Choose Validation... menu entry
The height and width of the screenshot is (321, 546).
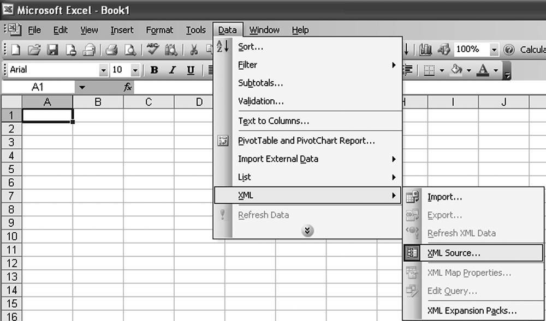[308, 101]
